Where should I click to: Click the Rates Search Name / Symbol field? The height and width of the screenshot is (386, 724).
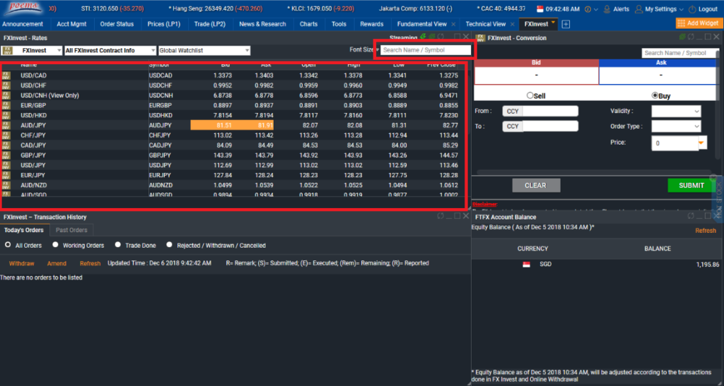click(x=426, y=50)
